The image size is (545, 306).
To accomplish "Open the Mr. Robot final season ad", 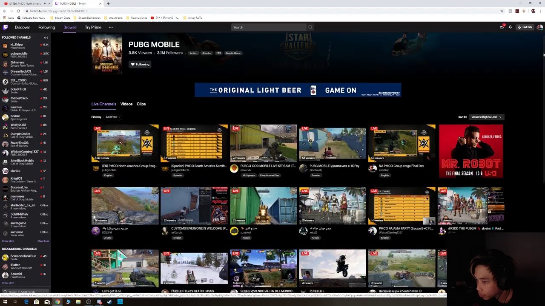I will (x=471, y=151).
